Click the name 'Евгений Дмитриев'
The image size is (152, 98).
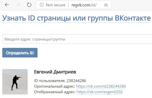tap(55, 72)
